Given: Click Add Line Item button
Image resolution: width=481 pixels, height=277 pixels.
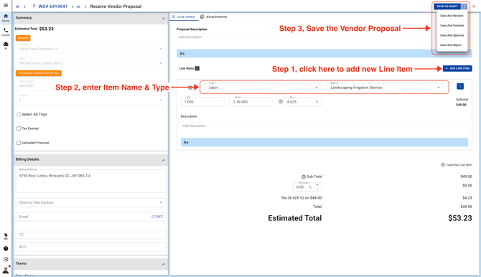Looking at the screenshot, I should click(x=457, y=68).
